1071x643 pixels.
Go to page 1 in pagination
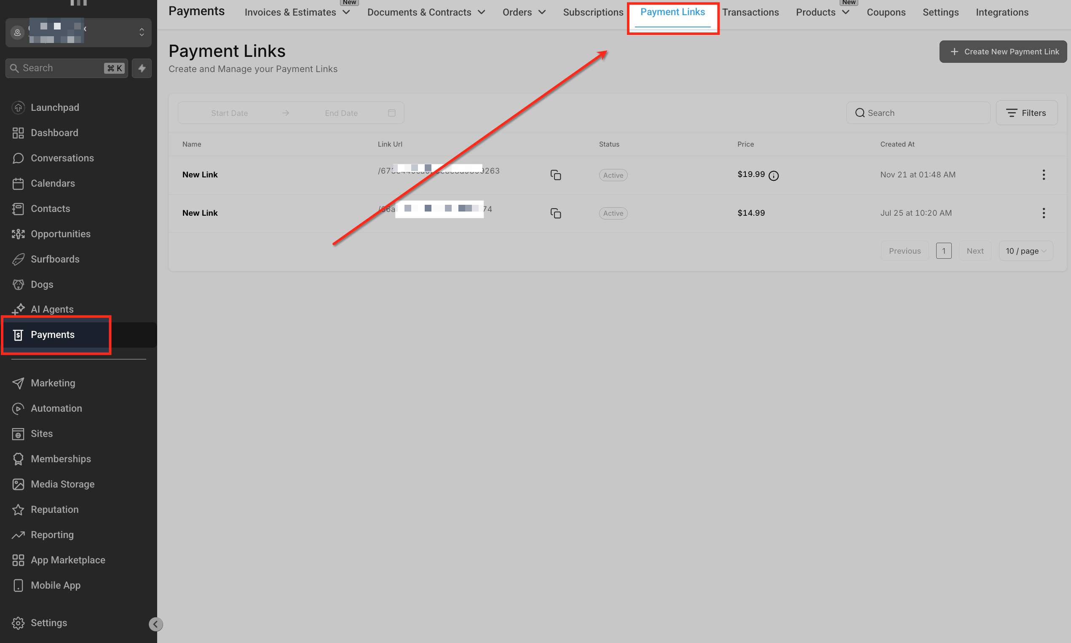point(943,251)
